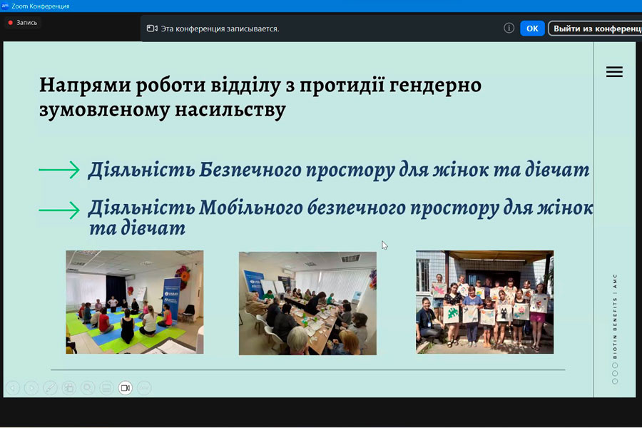Click the camera icon beside recording notice text
The height and width of the screenshot is (428, 642).
(x=152, y=29)
